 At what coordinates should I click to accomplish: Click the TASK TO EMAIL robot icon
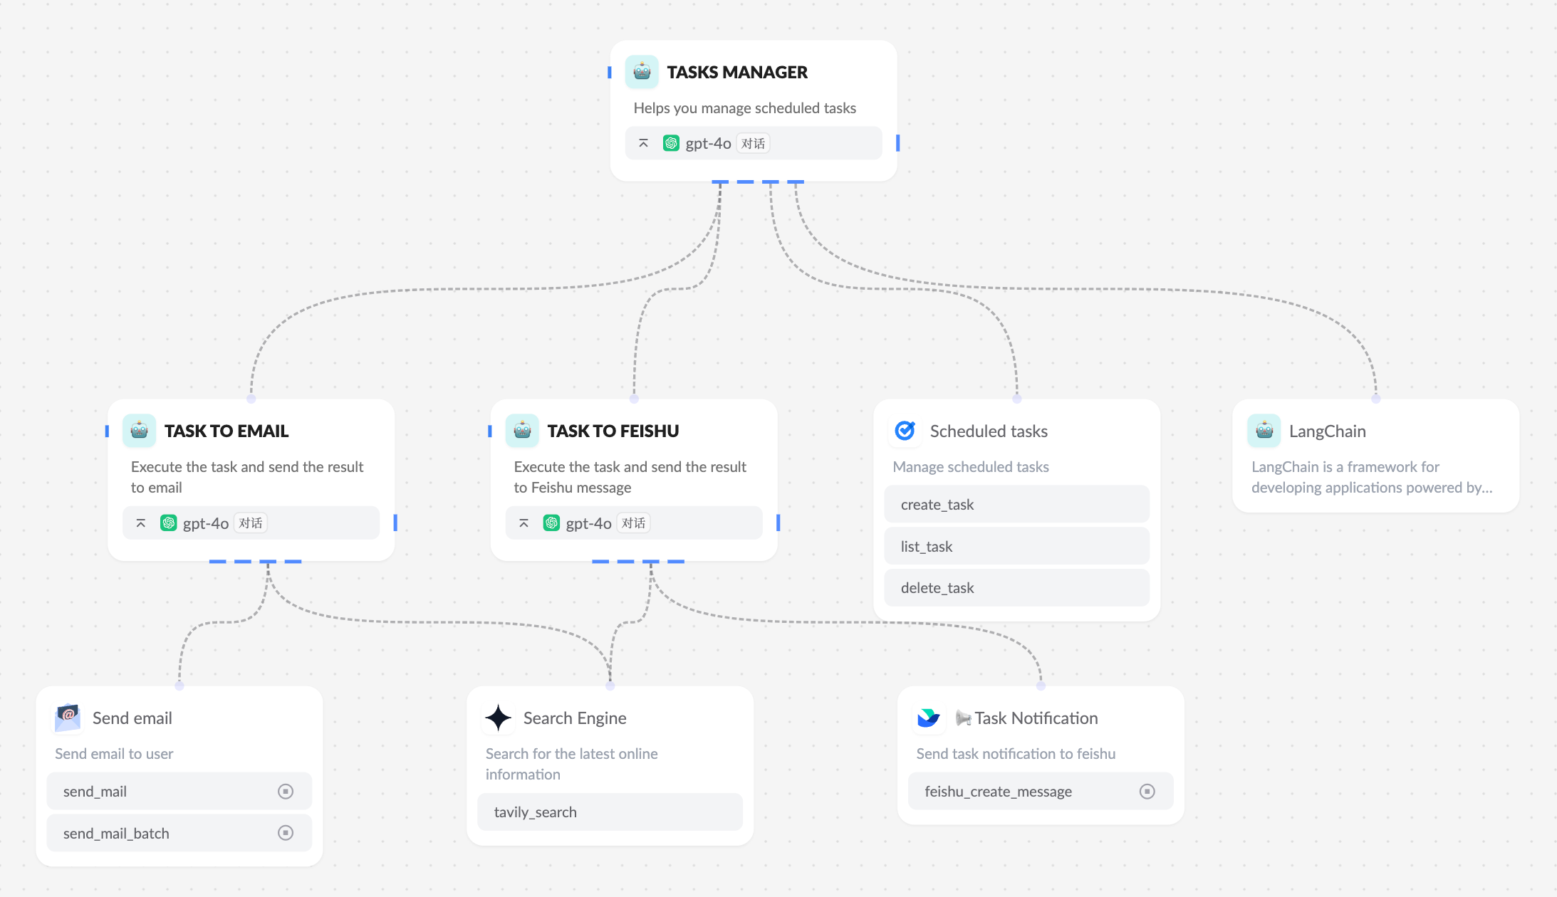[139, 431]
